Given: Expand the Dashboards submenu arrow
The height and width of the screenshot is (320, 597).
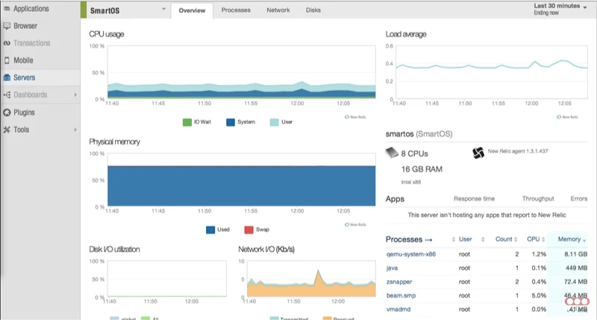Looking at the screenshot, I should point(75,95).
